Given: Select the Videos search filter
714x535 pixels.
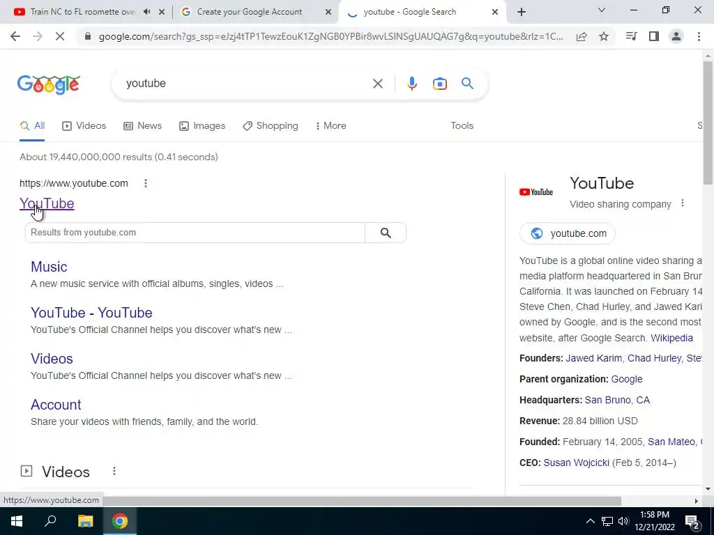Looking at the screenshot, I should click(84, 126).
